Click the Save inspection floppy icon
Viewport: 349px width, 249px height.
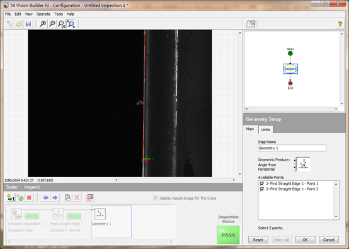click(x=28, y=23)
